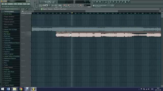Select the paint brush tool in playlist toolbar
This screenshot has height=91, width=163.
[x=28, y=9]
